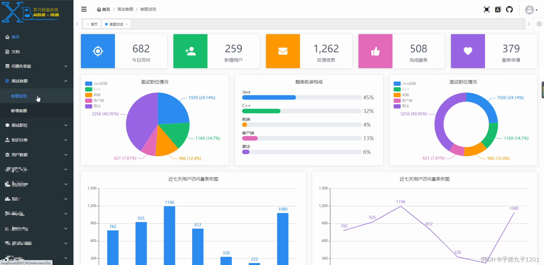The height and width of the screenshot is (265, 544).
Task: Click the orange envelope icon for 反馈信息
Action: (x=283, y=51)
